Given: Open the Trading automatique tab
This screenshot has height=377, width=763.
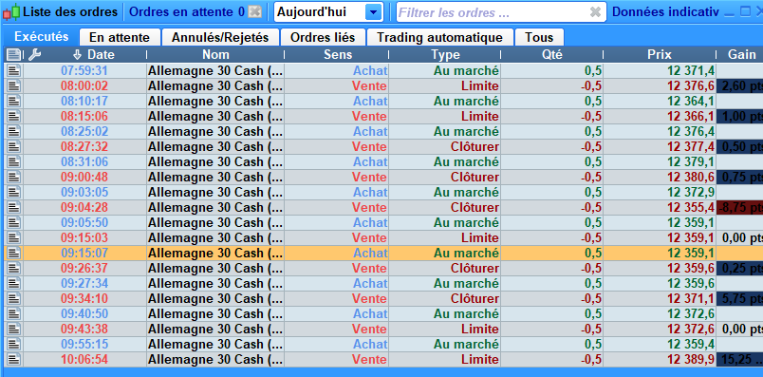Looking at the screenshot, I should [440, 37].
